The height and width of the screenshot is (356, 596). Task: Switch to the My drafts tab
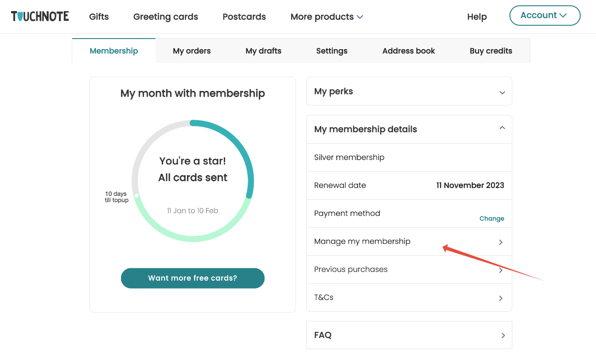pos(263,51)
